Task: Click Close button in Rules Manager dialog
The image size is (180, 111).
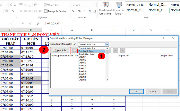Action: pyautogui.click(x=153, y=92)
